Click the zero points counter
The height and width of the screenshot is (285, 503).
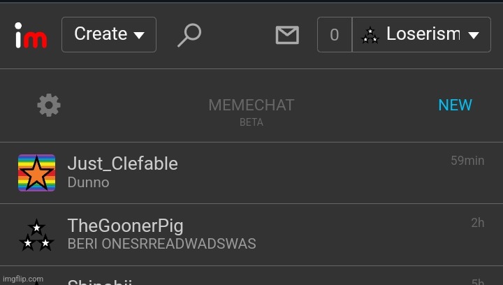(335, 35)
